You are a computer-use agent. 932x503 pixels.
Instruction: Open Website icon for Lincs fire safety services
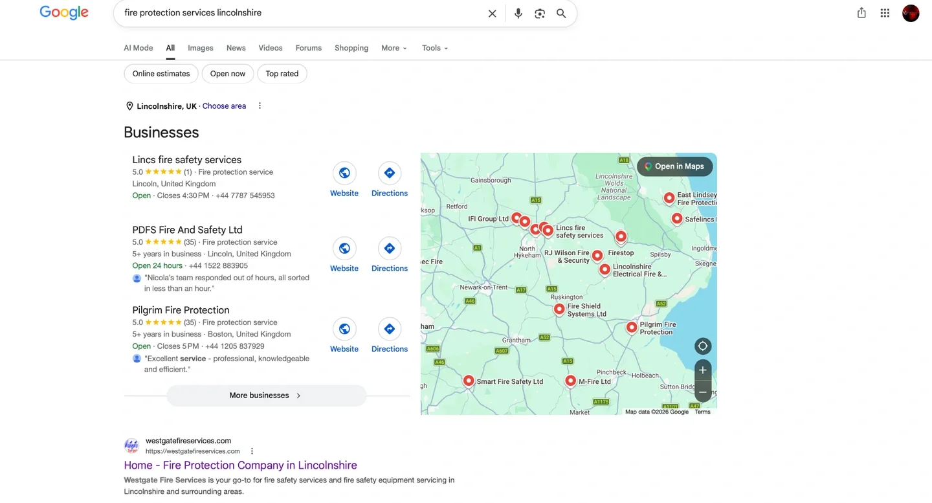pos(344,173)
